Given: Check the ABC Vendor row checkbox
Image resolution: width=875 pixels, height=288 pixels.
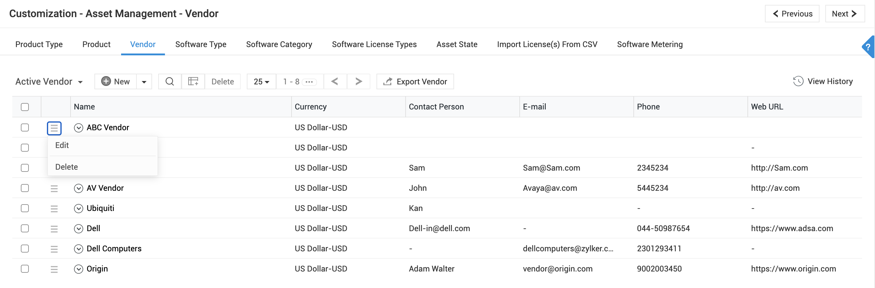Looking at the screenshot, I should 25,128.
